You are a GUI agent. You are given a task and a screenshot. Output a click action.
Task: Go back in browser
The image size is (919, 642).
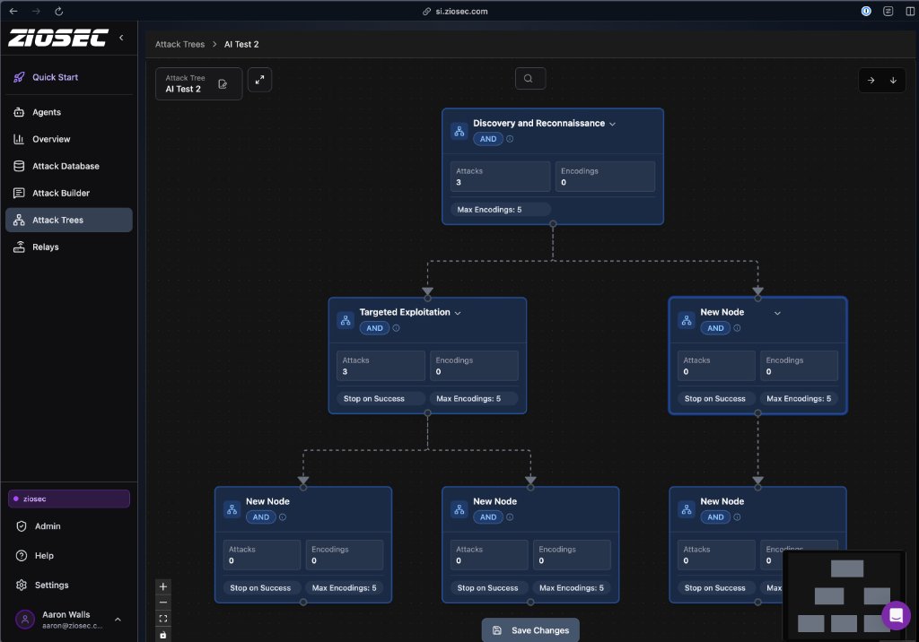pyautogui.click(x=13, y=11)
